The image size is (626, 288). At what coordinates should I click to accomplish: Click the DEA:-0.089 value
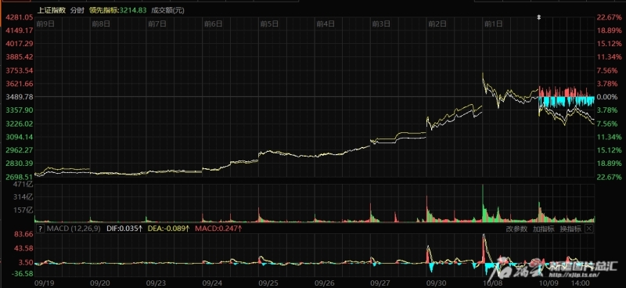click(x=169, y=229)
